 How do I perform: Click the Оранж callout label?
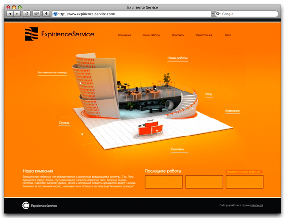[x=64, y=123]
